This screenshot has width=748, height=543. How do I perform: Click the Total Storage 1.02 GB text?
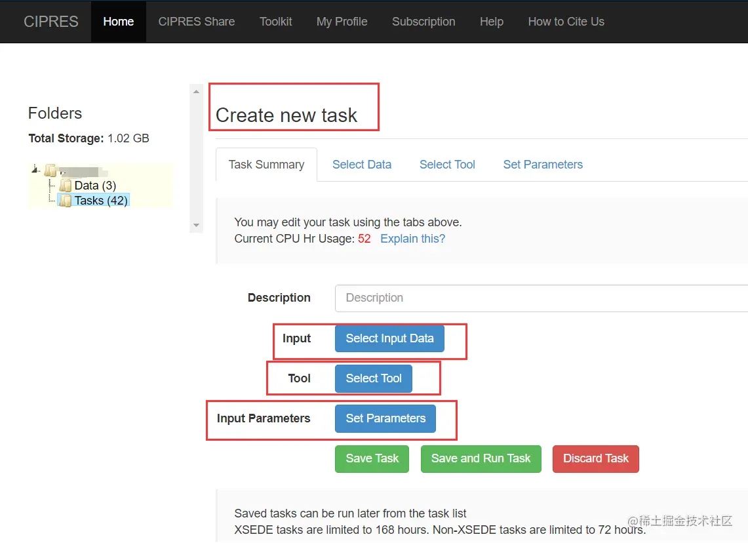click(x=89, y=138)
